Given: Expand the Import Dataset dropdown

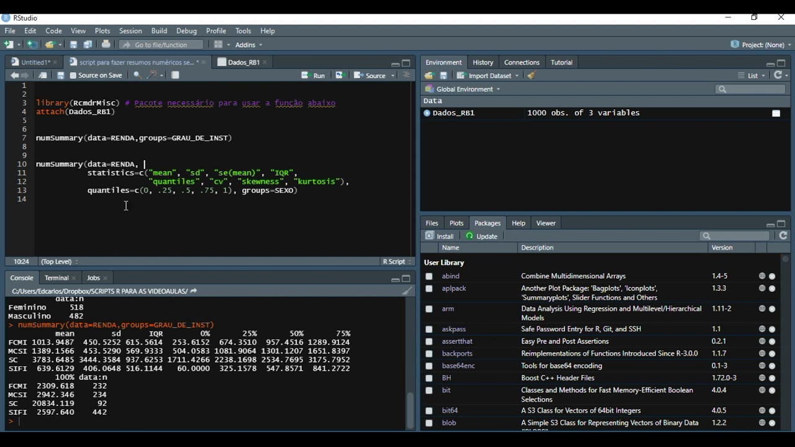Looking at the screenshot, I should [488, 76].
